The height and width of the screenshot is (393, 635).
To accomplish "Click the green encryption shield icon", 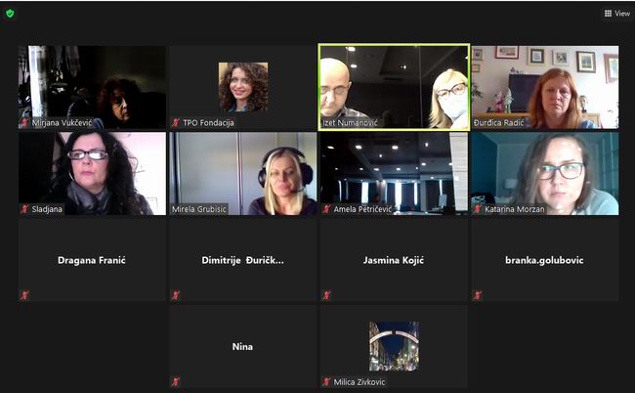I will click(x=10, y=14).
